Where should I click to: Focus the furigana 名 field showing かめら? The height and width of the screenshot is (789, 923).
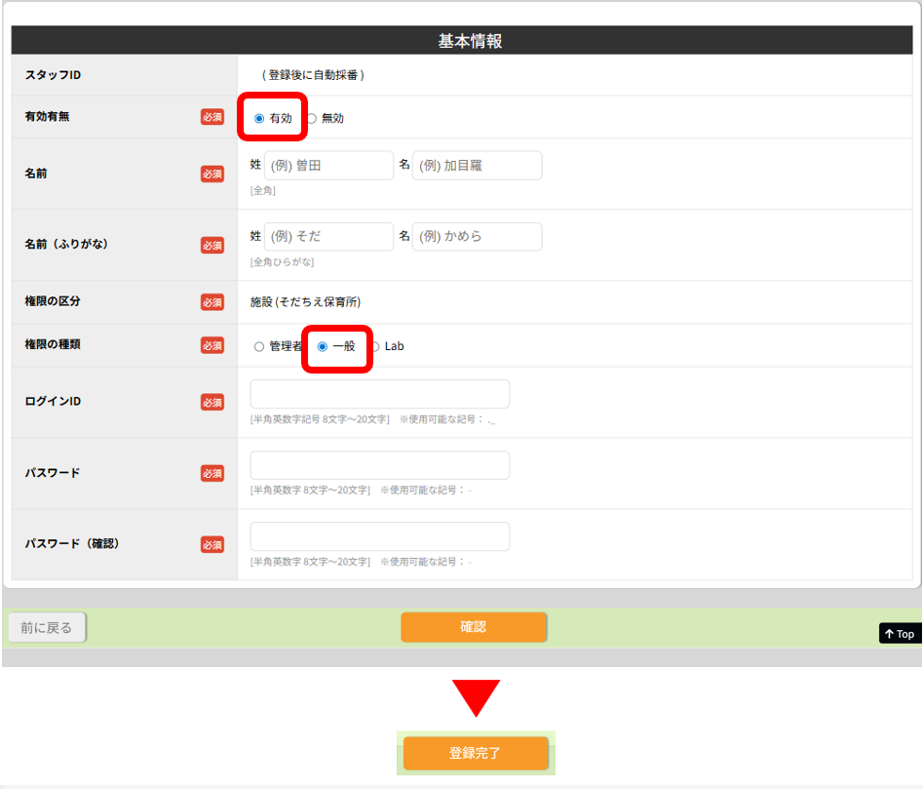tap(477, 237)
